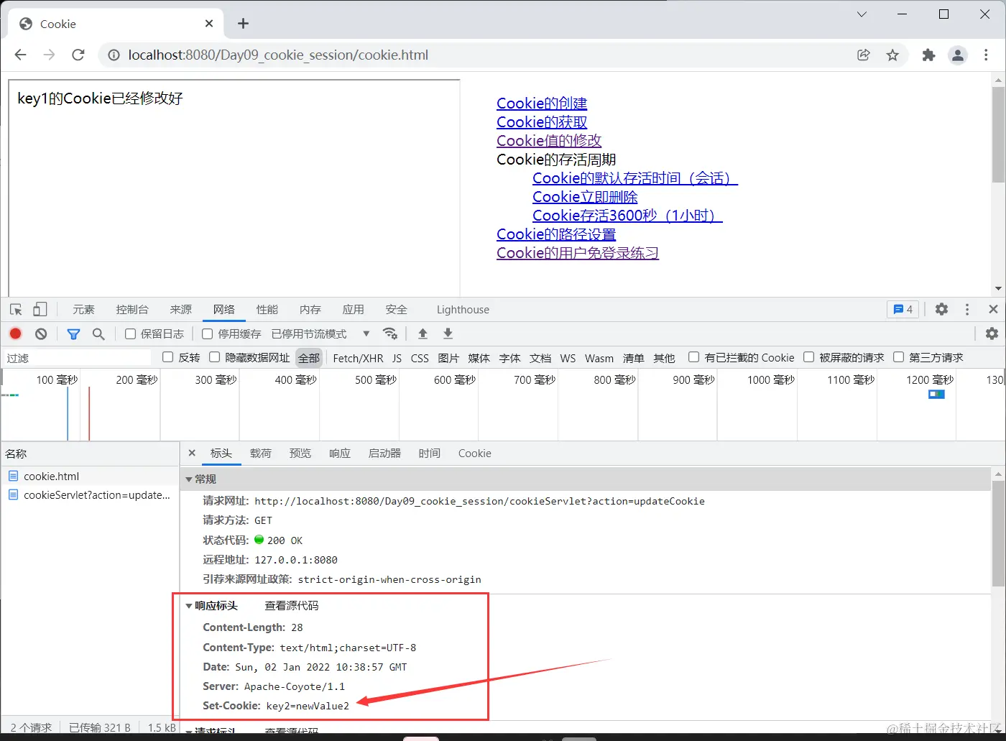
Task: Open the Cookie的获取 link
Action: tap(542, 122)
